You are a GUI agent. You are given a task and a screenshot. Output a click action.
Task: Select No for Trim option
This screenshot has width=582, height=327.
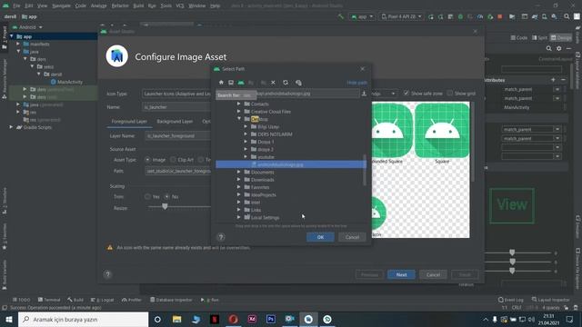pos(167,196)
